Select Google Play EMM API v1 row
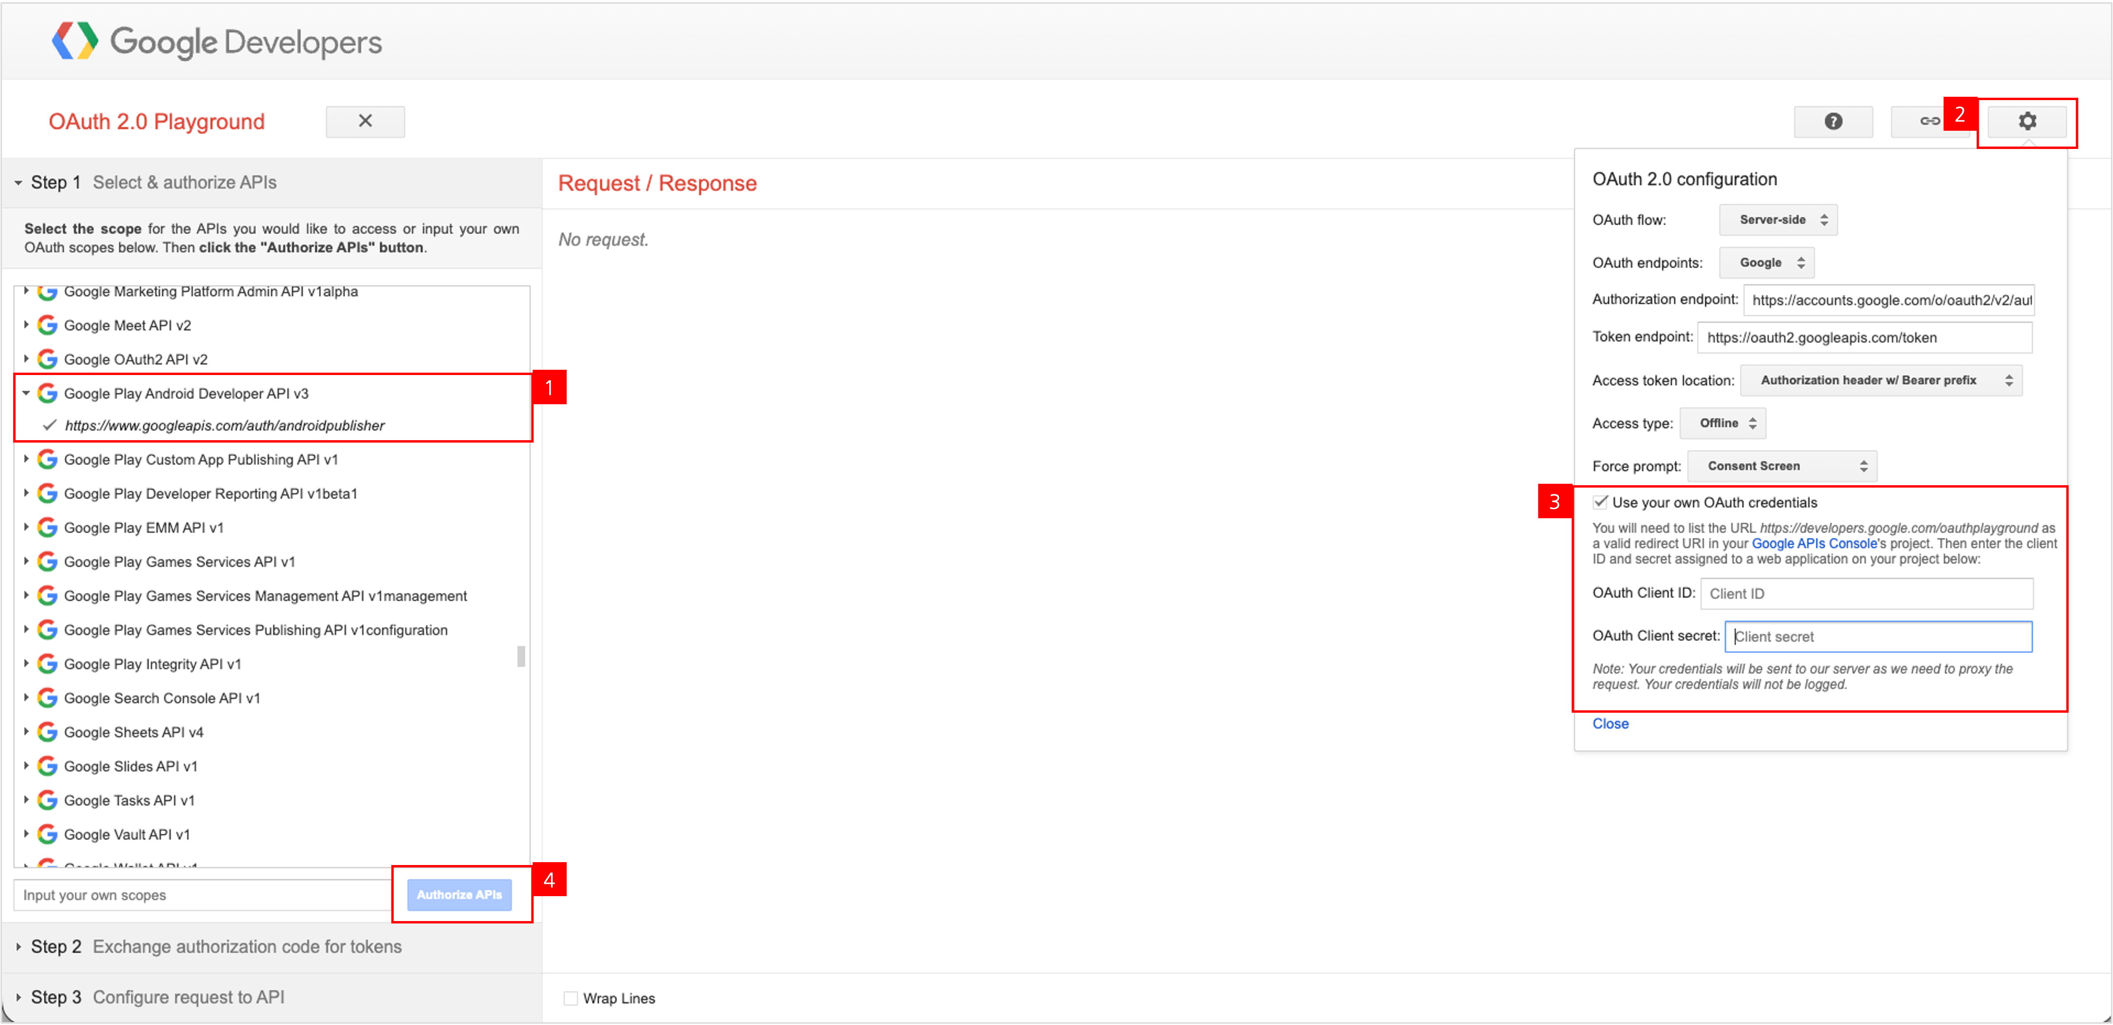Image resolution: width=2113 pixels, height=1025 pixels. pyautogui.click(x=144, y=528)
